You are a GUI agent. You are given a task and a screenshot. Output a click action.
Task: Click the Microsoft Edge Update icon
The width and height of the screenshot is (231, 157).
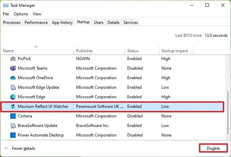tap(13, 87)
